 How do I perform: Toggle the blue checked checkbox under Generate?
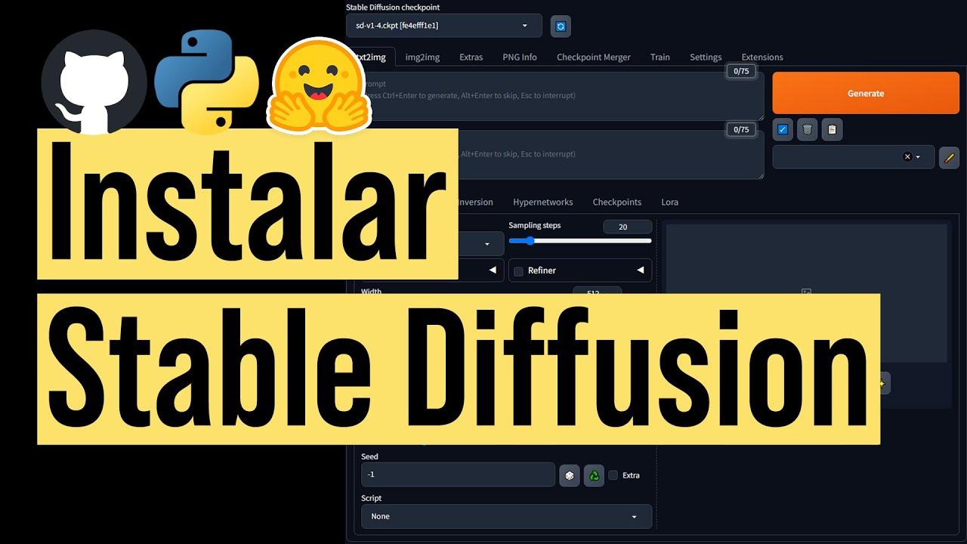tap(783, 129)
